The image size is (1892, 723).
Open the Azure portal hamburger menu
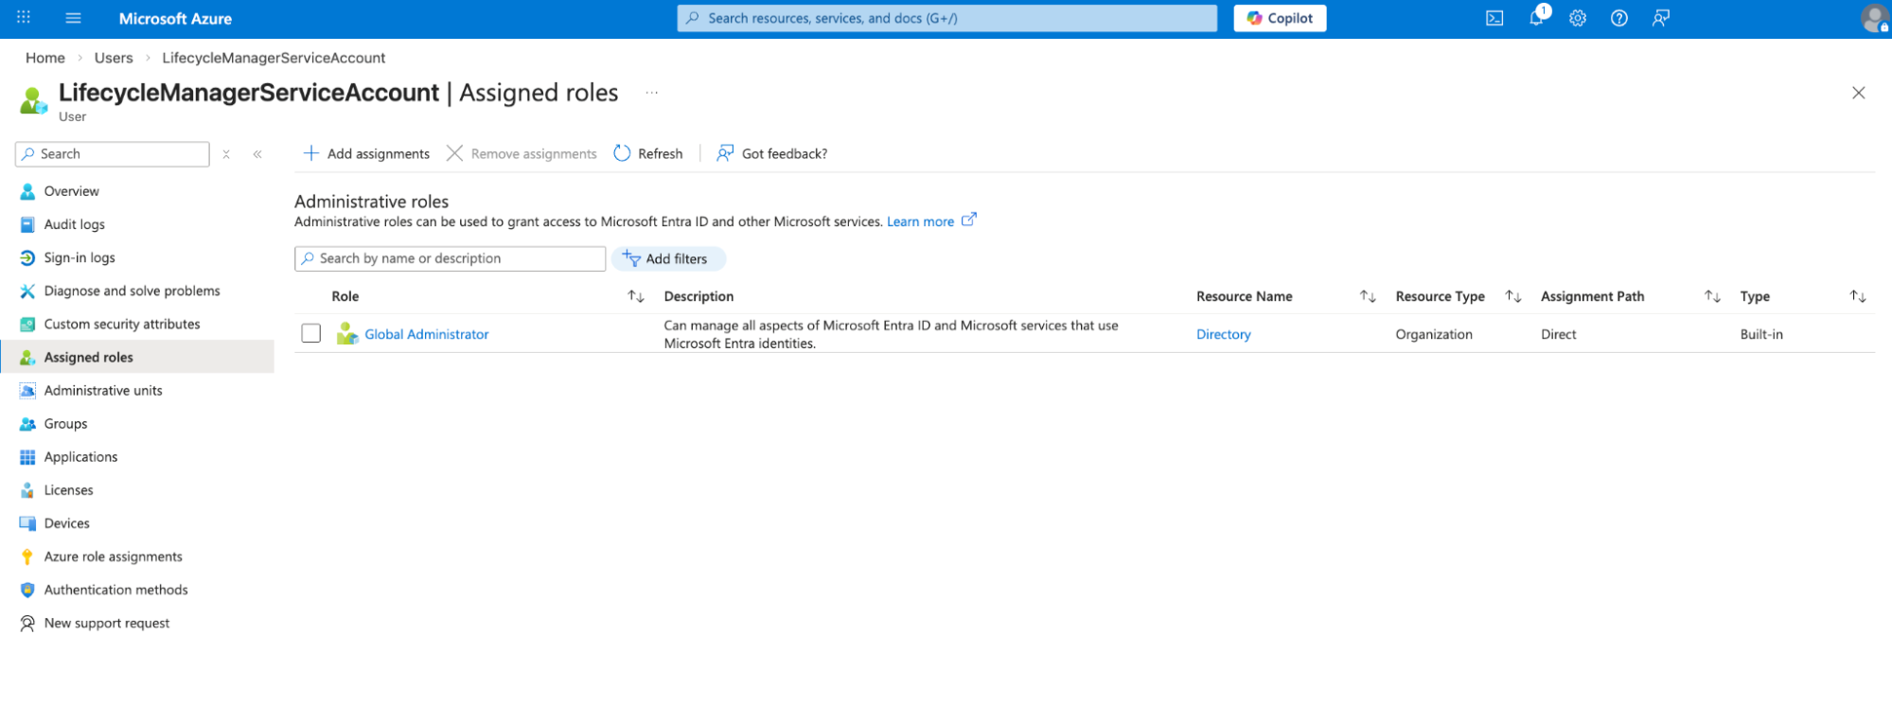pos(73,18)
